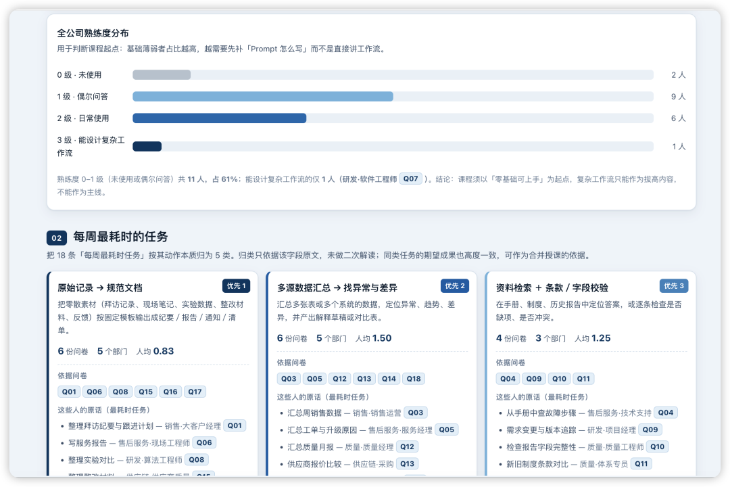Click Q09 tag beside 需求变更与版本追踪
Viewport: 730px width, 487px height.
tap(650, 430)
